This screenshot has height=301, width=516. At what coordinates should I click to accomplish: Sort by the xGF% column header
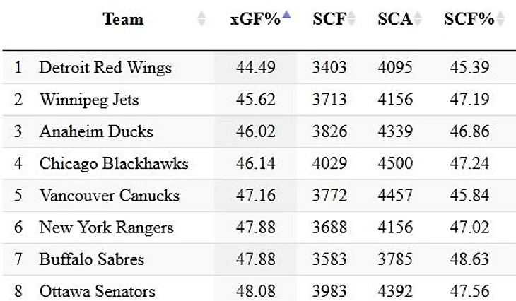[255, 20]
